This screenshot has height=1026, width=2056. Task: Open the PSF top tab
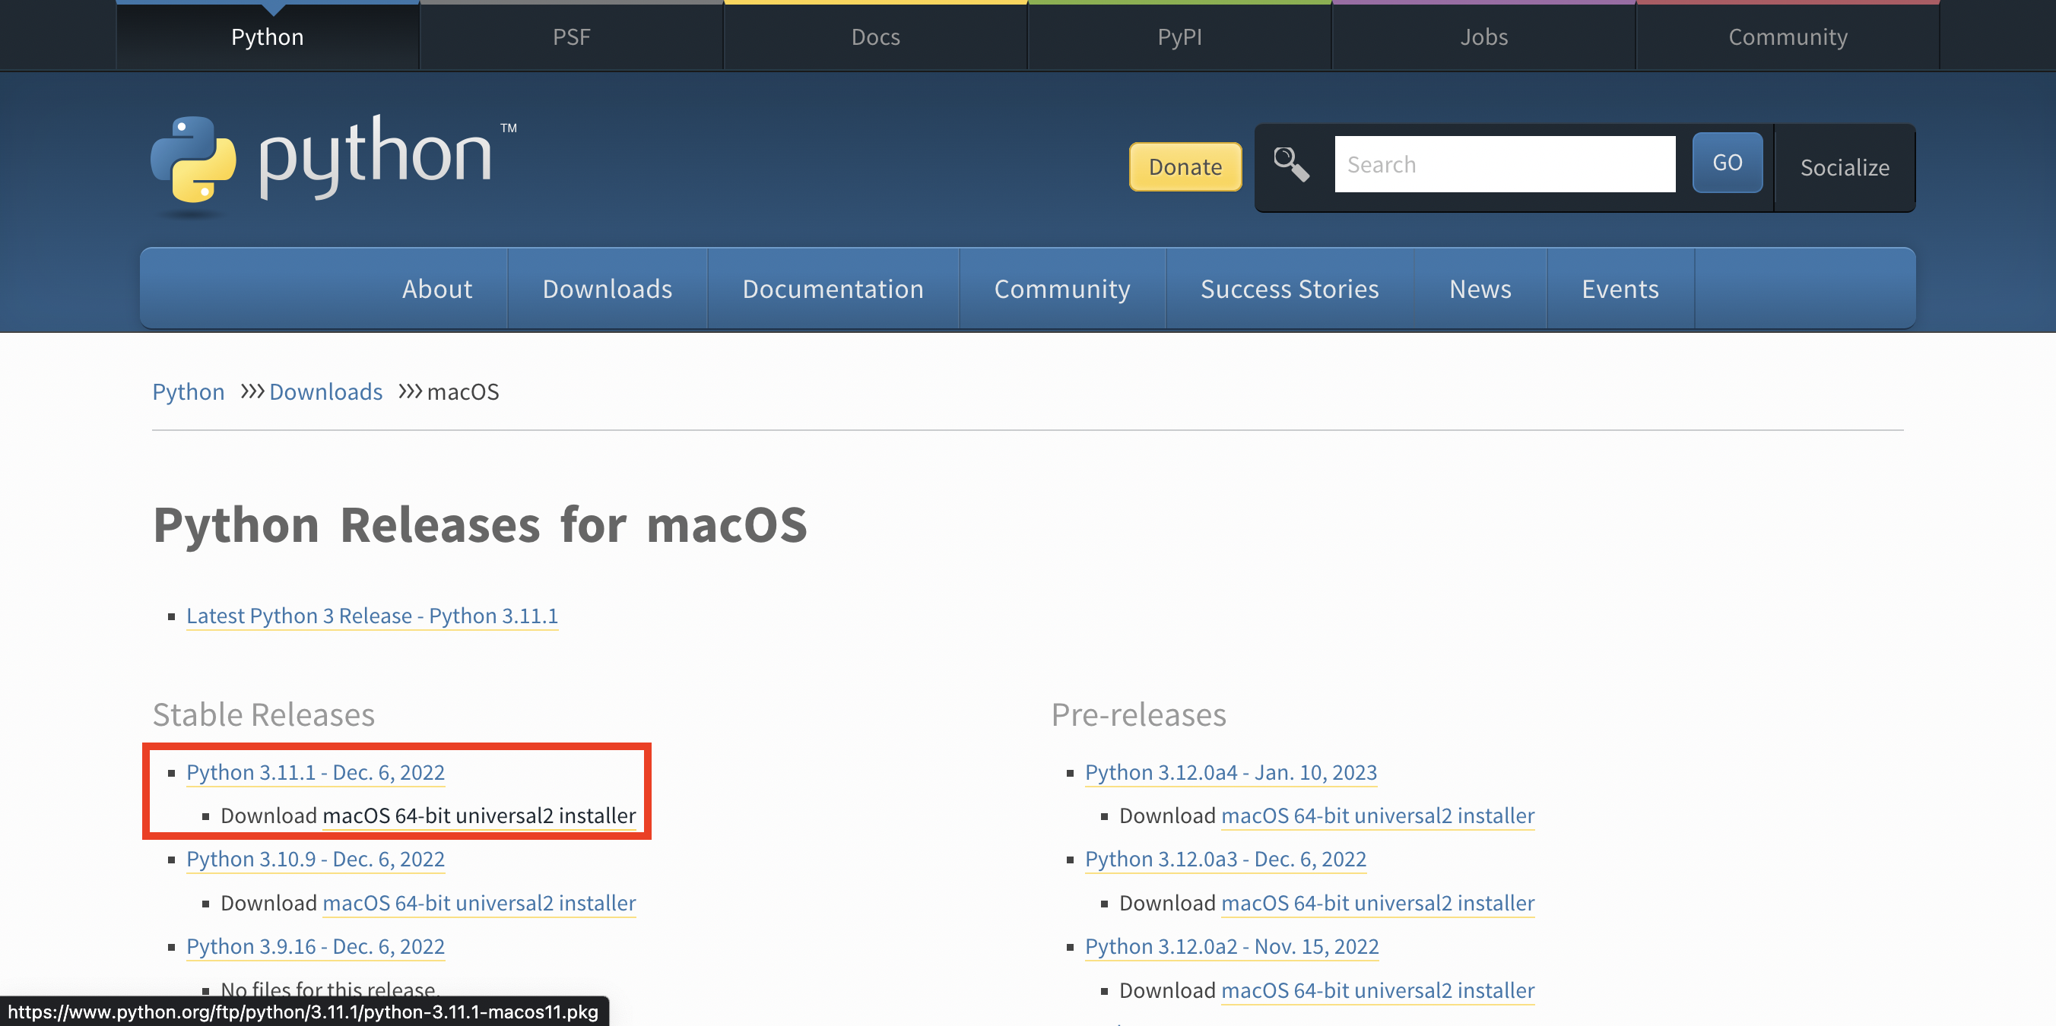pos(572,36)
